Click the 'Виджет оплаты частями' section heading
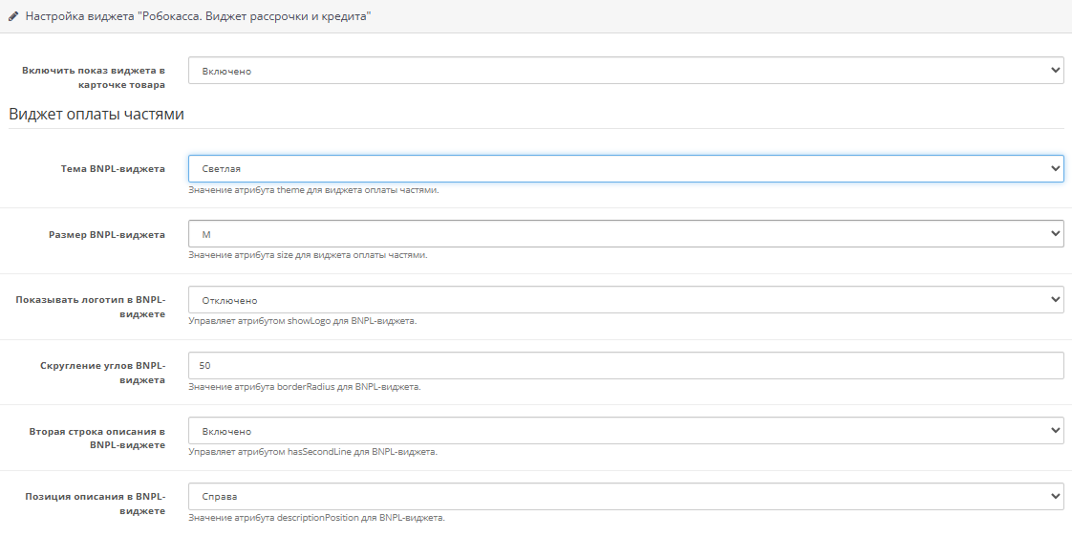The width and height of the screenshot is (1072, 537). pyautogui.click(x=96, y=115)
